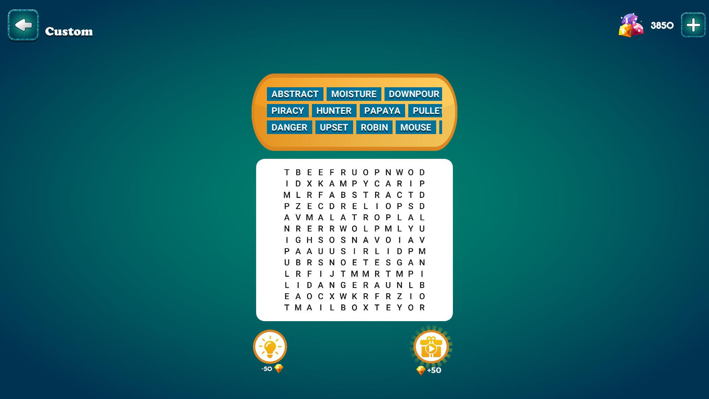Select the PIRACY word tile
This screenshot has height=399, width=709.
click(x=288, y=111)
